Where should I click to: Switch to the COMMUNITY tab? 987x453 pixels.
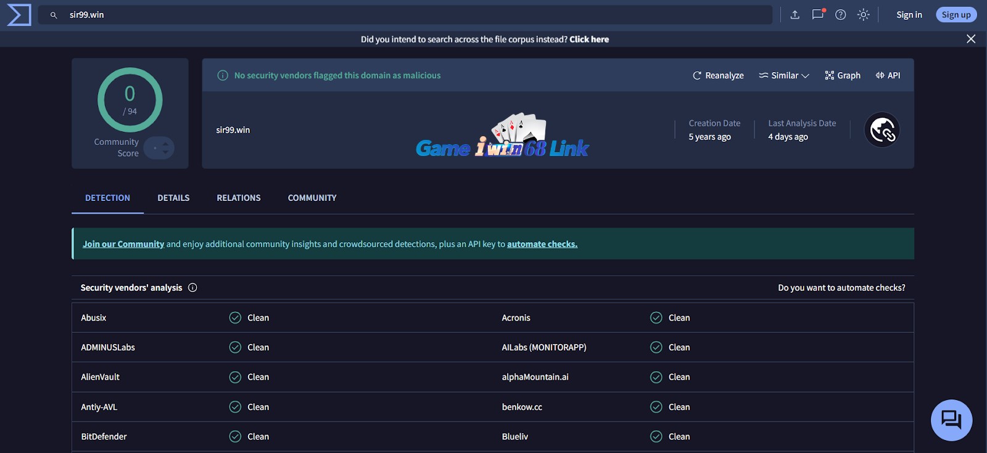point(312,198)
